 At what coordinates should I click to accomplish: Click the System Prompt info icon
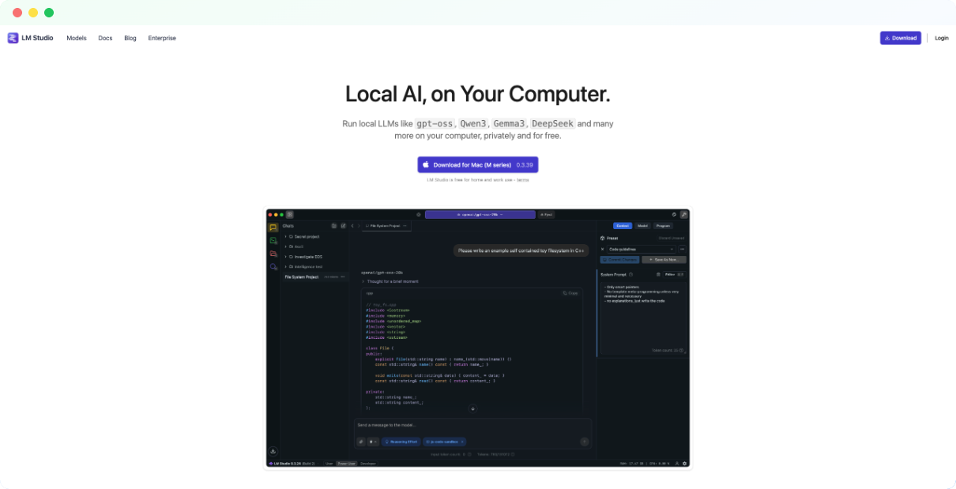(x=630, y=274)
